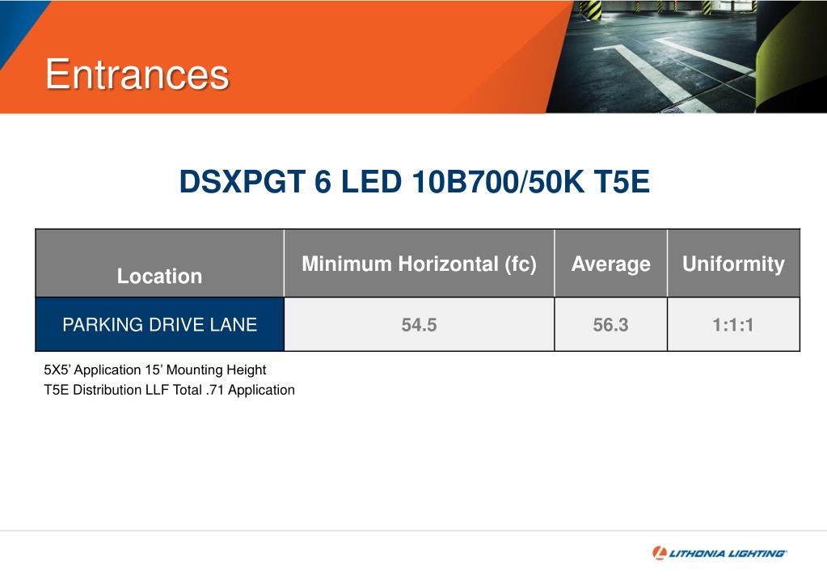Click the 'Average' column header
827x579 pixels.
tap(611, 264)
